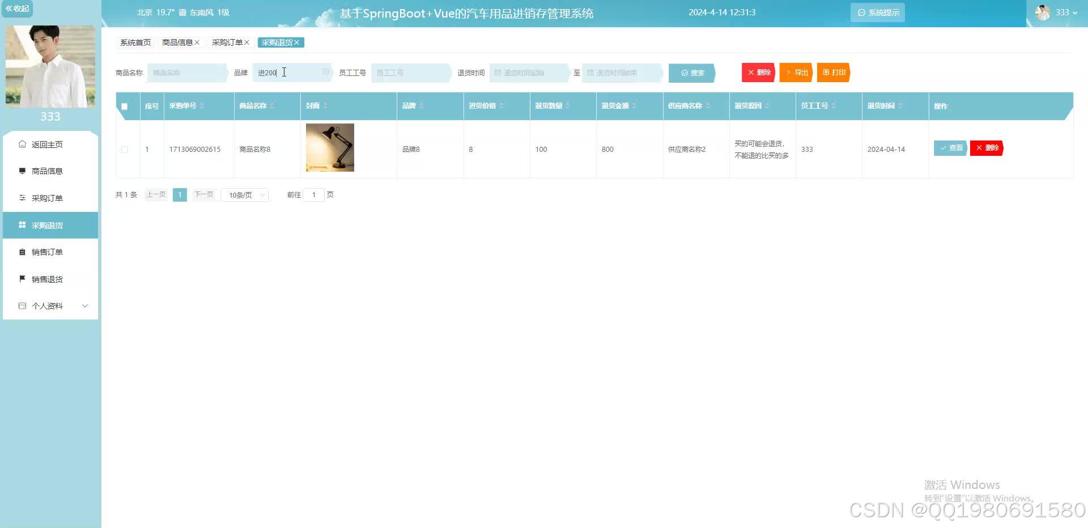
Task: Clear the 品牌 input with clear icon
Action: coord(326,72)
